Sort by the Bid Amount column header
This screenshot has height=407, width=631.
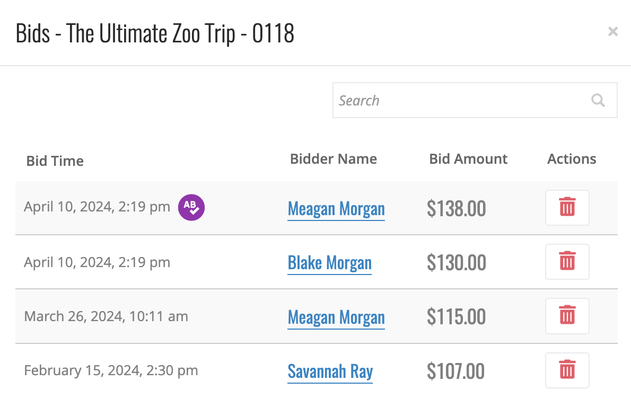point(468,159)
